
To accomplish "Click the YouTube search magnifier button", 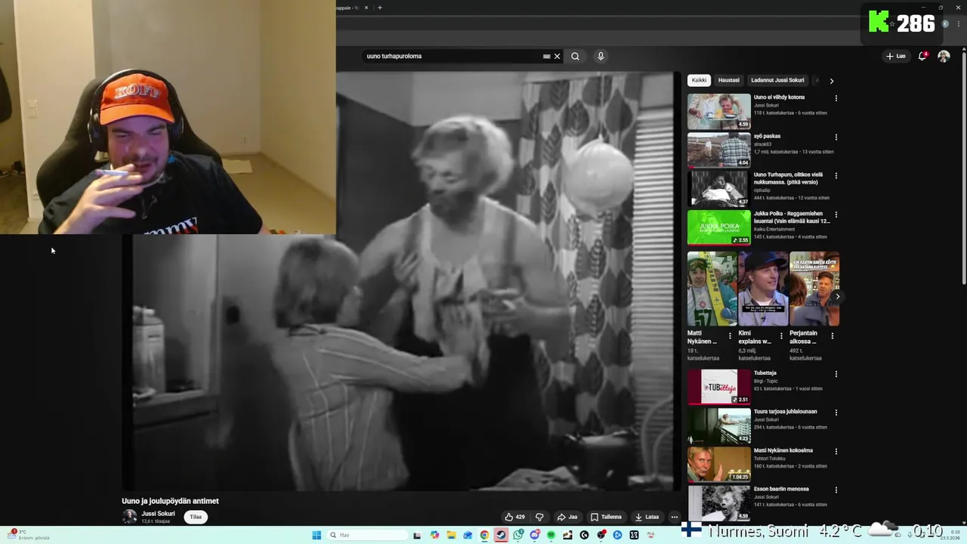I will click(x=575, y=56).
